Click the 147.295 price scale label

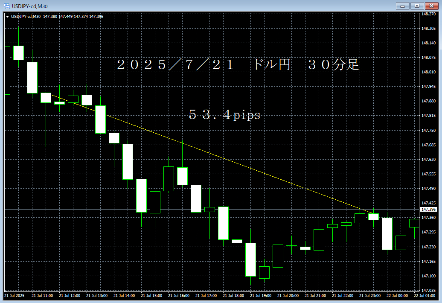pos(428,232)
